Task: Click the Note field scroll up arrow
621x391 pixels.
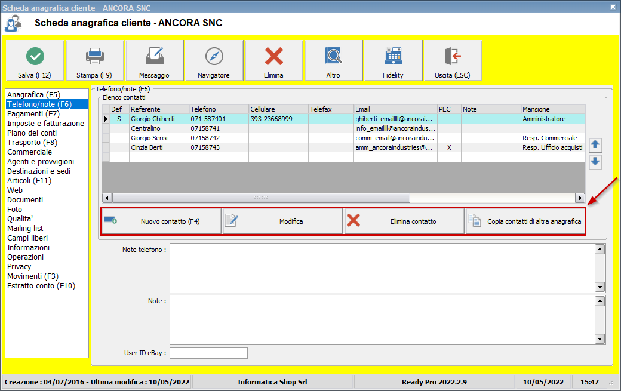Action: click(x=600, y=301)
